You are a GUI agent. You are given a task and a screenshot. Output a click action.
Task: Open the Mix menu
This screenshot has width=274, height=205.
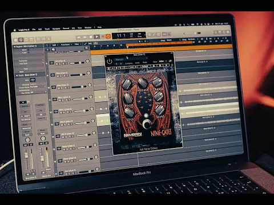point(73,28)
